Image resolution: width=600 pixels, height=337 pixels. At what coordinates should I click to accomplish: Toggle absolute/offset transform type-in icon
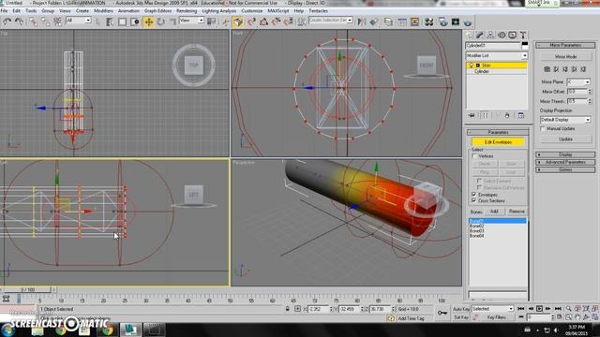(x=297, y=309)
